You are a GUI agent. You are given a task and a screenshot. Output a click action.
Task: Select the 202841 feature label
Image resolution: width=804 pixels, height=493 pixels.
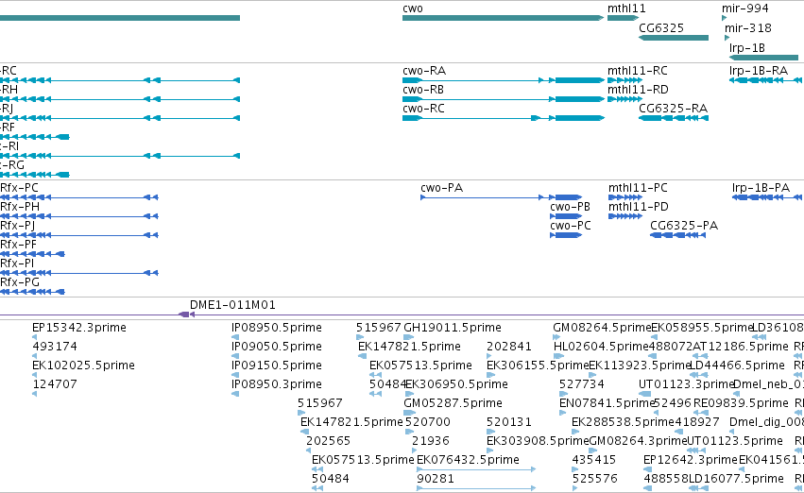pos(509,347)
